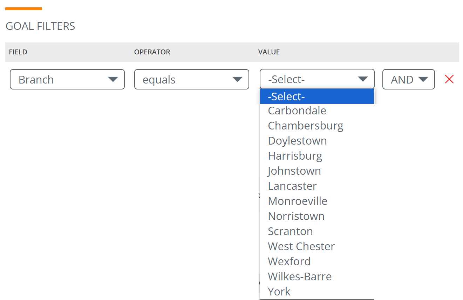Select Johnstown from the dropdown list
Viewport: 463px width, 300px height.
[317, 171]
